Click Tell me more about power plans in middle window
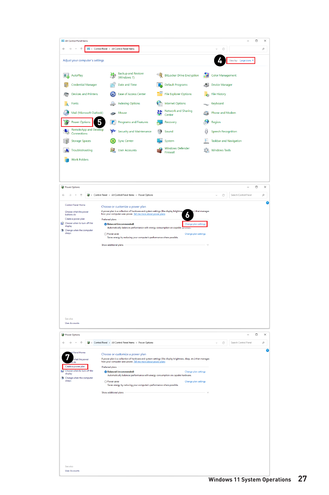This screenshot has width=329, height=495. point(149,214)
